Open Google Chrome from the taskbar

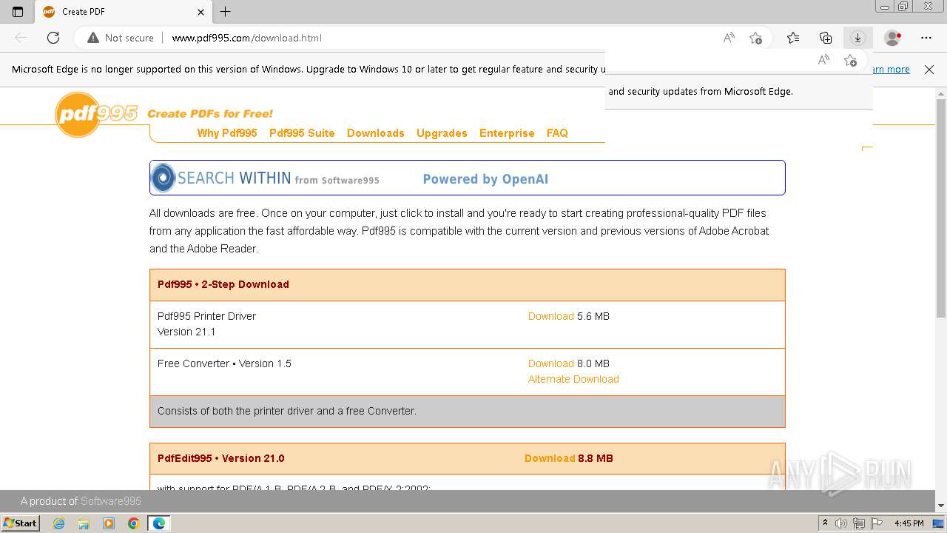click(x=134, y=523)
